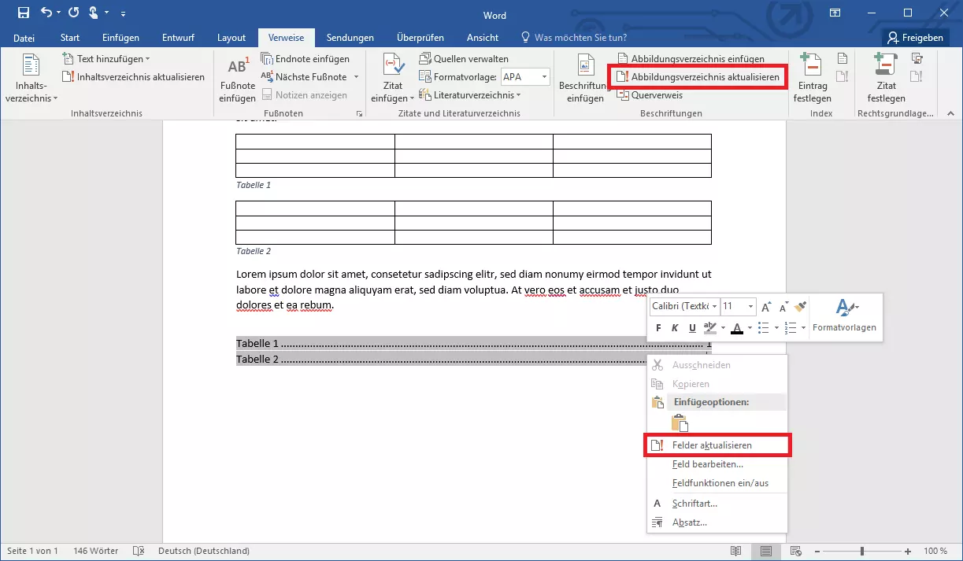Click the zoom slider in status bar
The height and width of the screenshot is (561, 963).
pos(862,552)
